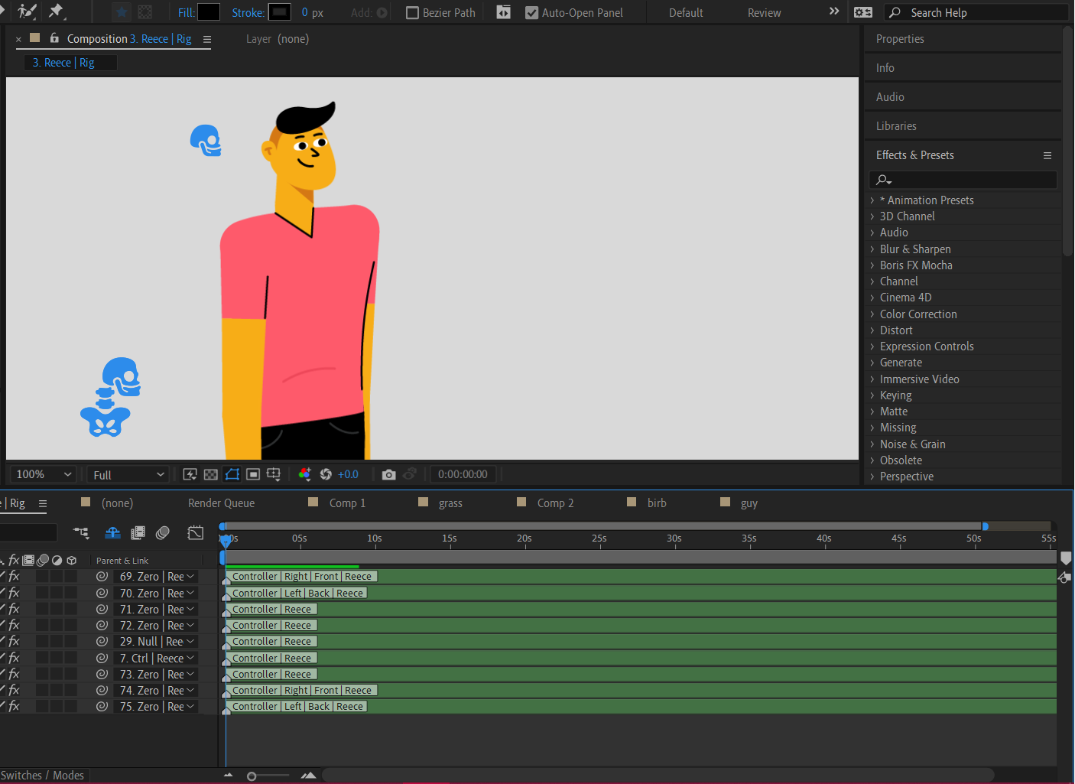
Task: Enable Motion Blur for all layers
Action: click(163, 532)
